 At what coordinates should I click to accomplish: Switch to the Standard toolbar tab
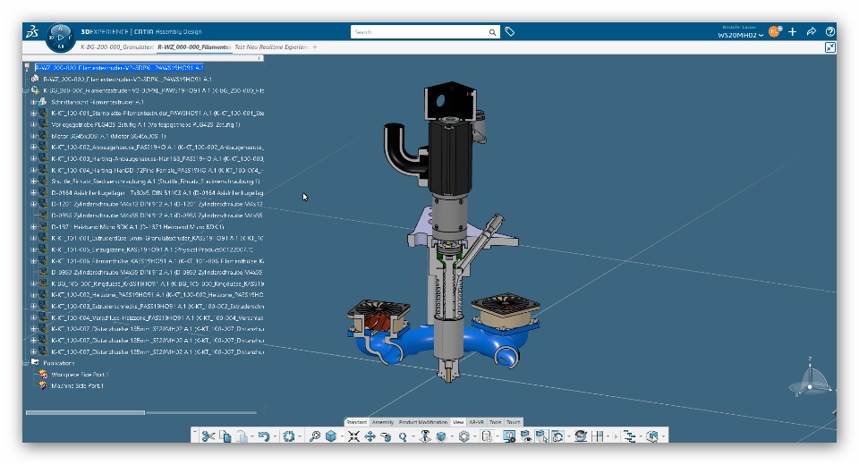[x=357, y=422]
